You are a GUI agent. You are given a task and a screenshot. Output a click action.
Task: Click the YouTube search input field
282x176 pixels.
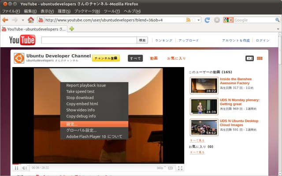click(89, 40)
